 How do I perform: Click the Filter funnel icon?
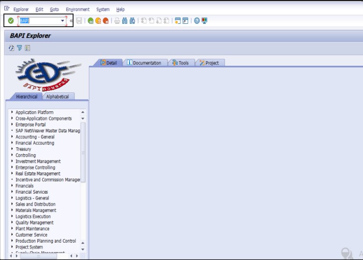click(20, 48)
